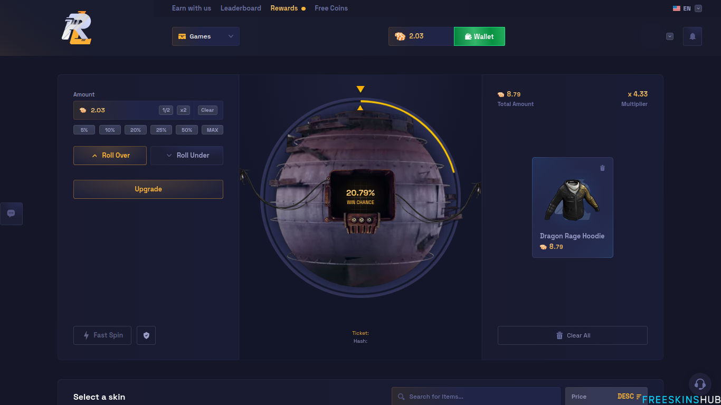Click the x 4.33 multiplier value
Image resolution: width=721 pixels, height=405 pixels.
pyautogui.click(x=638, y=94)
